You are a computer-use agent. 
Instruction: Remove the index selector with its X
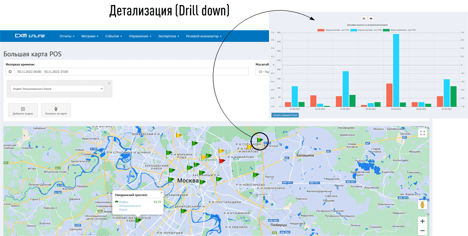109,84
